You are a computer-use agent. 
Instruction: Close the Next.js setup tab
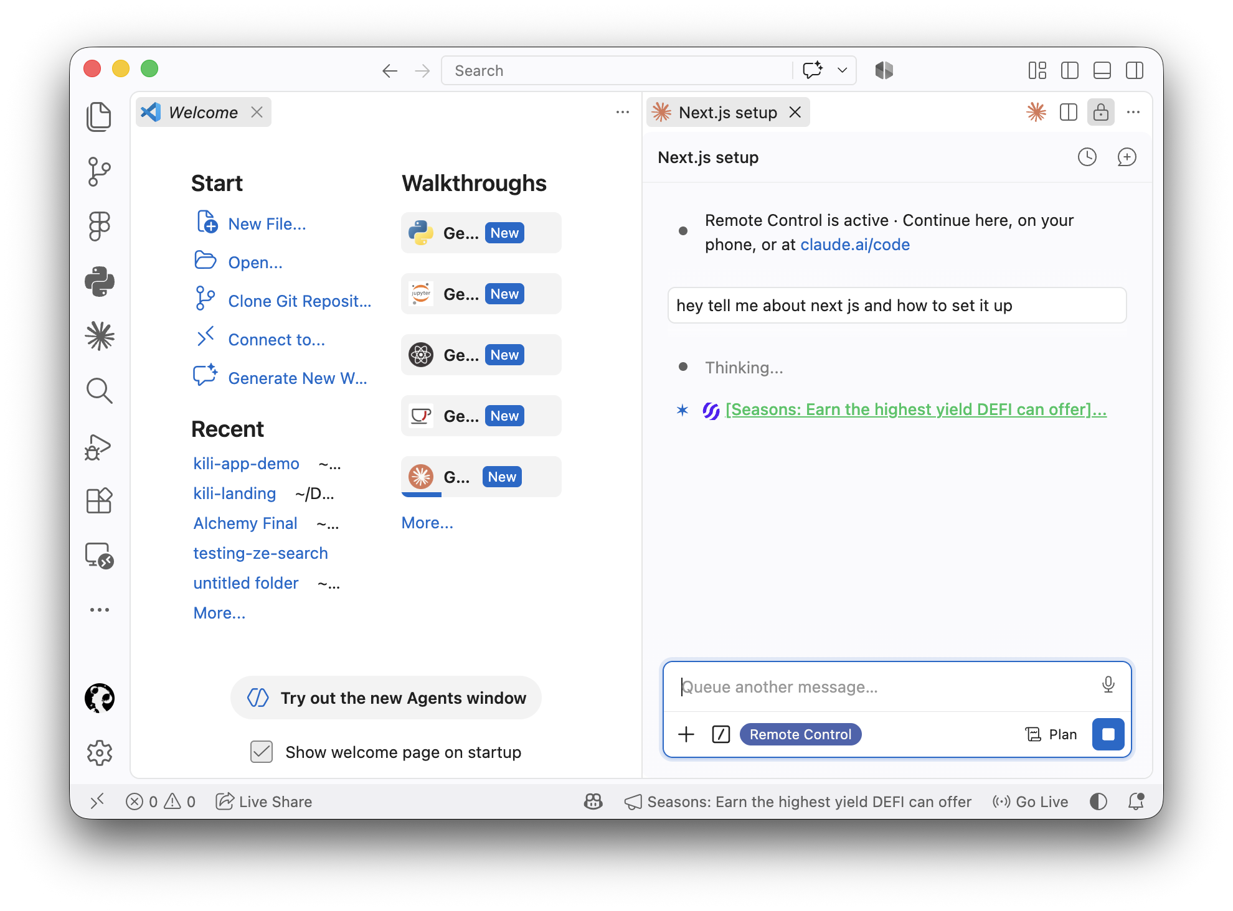795,112
